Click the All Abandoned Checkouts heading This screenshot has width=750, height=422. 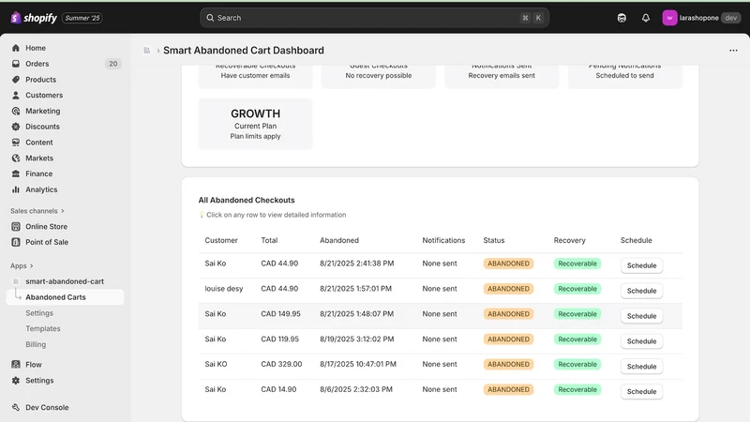[247, 200]
